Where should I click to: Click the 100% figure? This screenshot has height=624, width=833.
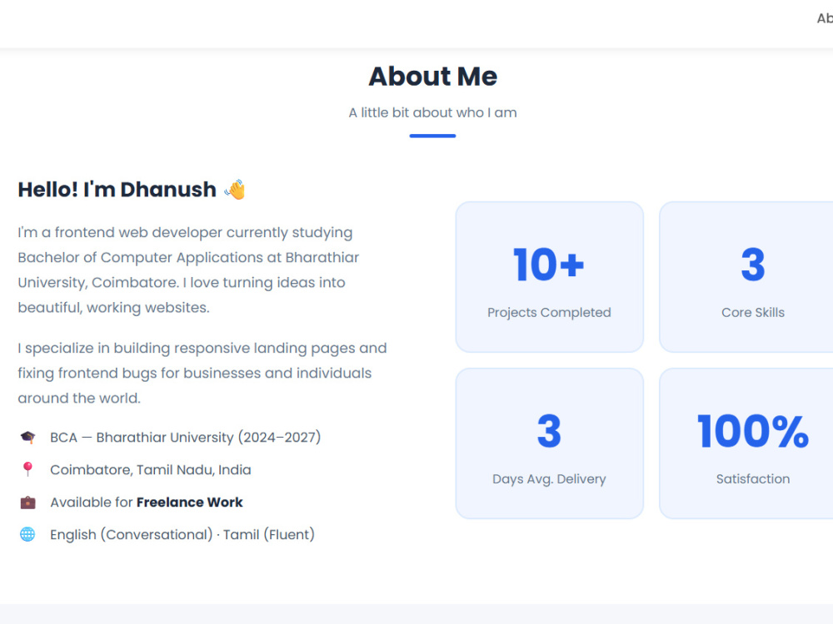pos(753,431)
